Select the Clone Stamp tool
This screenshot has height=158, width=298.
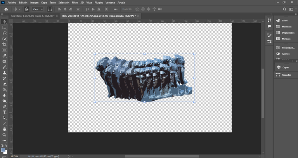(x=4, y=73)
